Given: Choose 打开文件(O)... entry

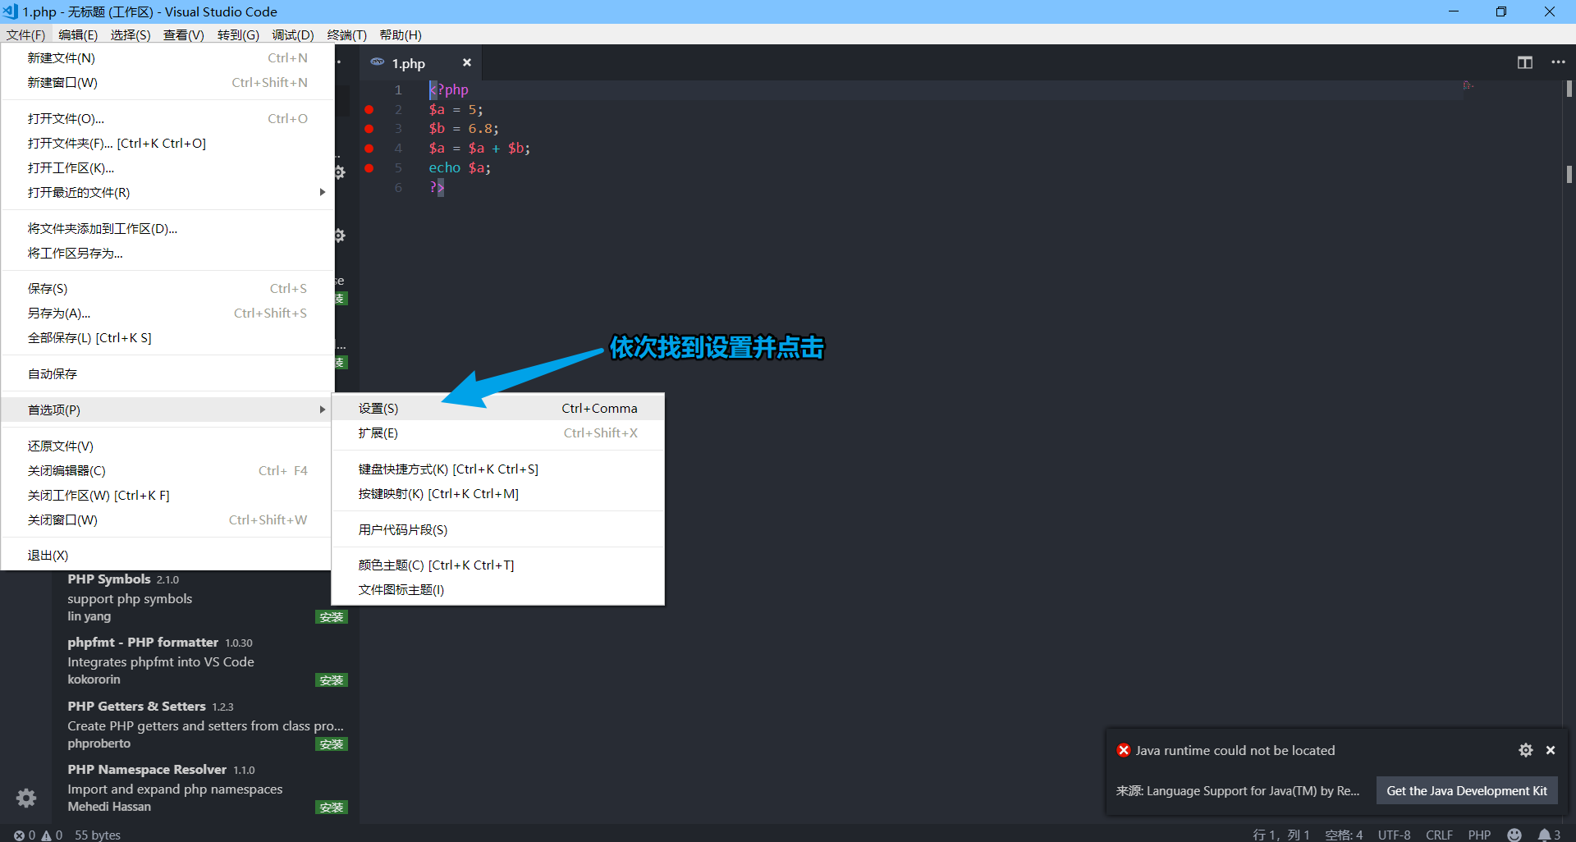Looking at the screenshot, I should pyautogui.click(x=167, y=118).
